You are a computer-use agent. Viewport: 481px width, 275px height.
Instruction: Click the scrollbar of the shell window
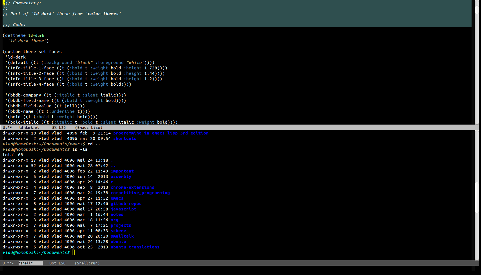pyautogui.click(x=477, y=195)
